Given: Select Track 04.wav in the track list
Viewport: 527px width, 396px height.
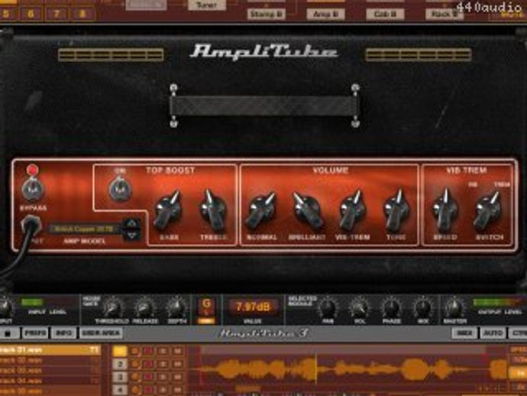Looking at the screenshot, I should (x=50, y=381).
